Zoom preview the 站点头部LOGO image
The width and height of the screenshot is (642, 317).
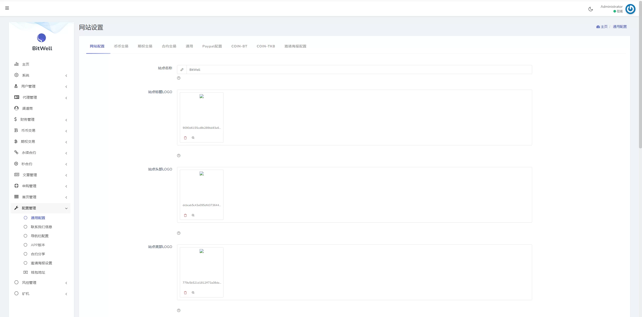(193, 215)
